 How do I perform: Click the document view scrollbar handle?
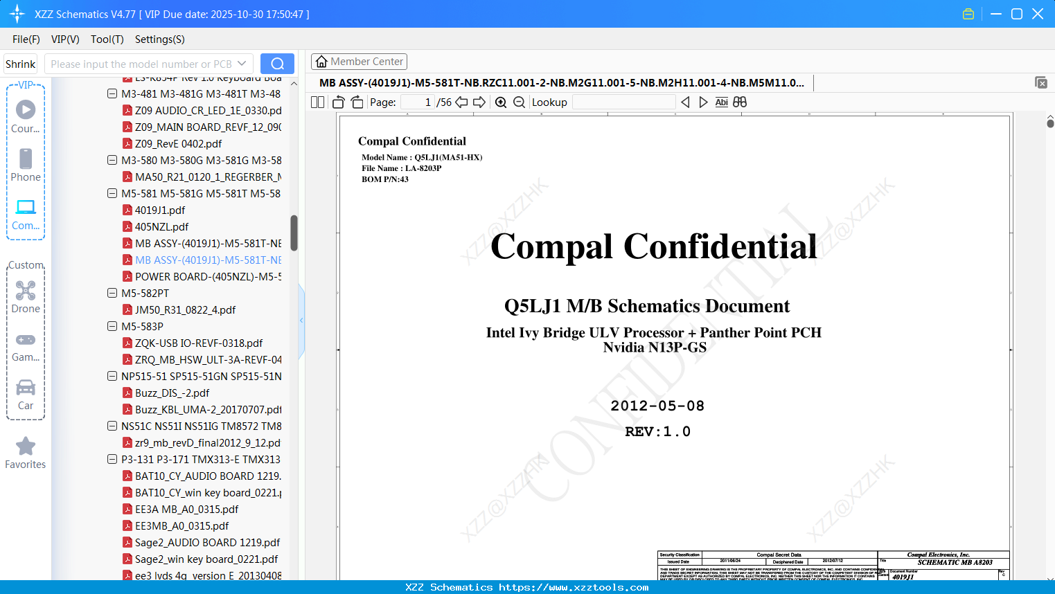point(1050,123)
